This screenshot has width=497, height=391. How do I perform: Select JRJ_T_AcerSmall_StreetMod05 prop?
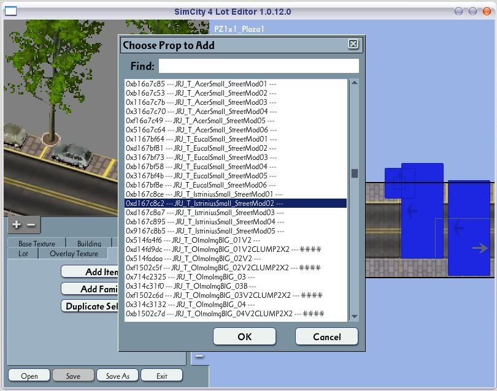click(236, 121)
